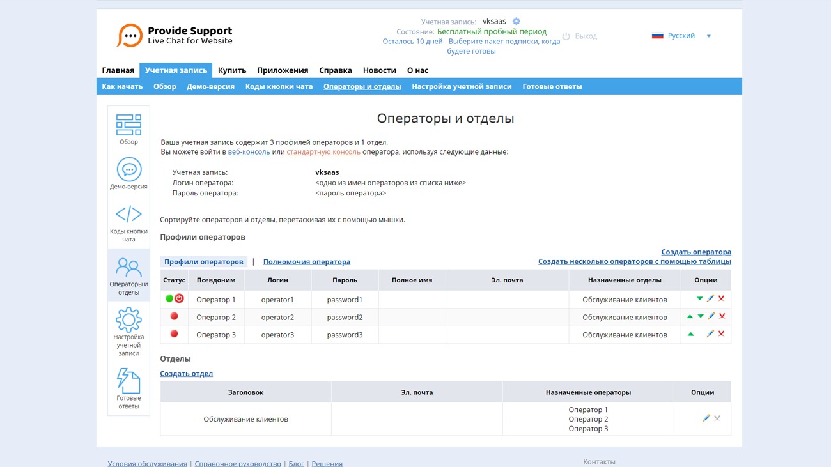
Task: Click red status indicator of Оператор 2
Action: (x=174, y=317)
